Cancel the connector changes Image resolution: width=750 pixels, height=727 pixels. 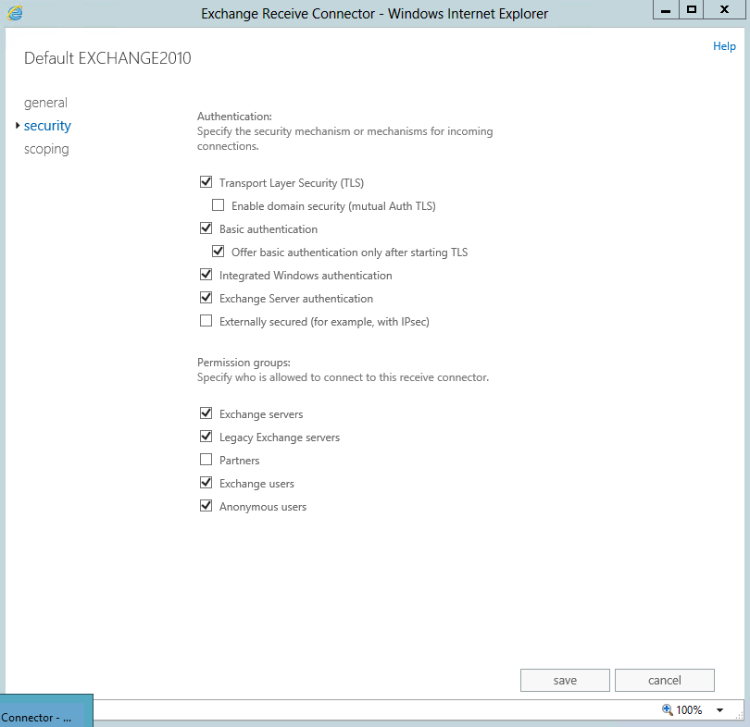point(664,680)
